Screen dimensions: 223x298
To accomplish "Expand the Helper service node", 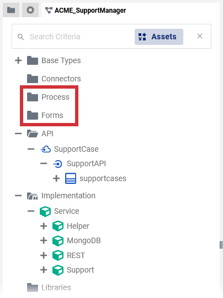I will click(44, 226).
